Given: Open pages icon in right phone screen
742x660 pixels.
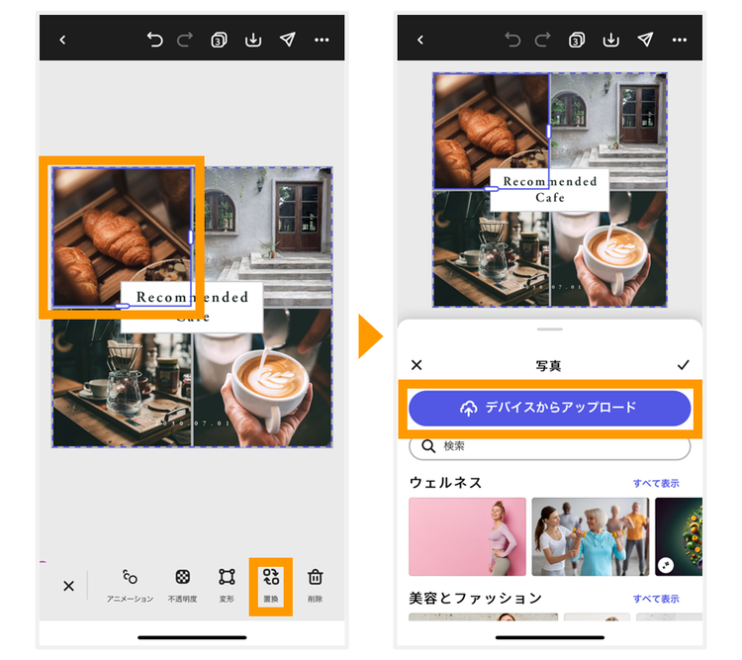Looking at the screenshot, I should pyautogui.click(x=577, y=40).
